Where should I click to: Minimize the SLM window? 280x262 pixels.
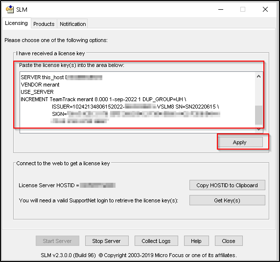[221, 9]
